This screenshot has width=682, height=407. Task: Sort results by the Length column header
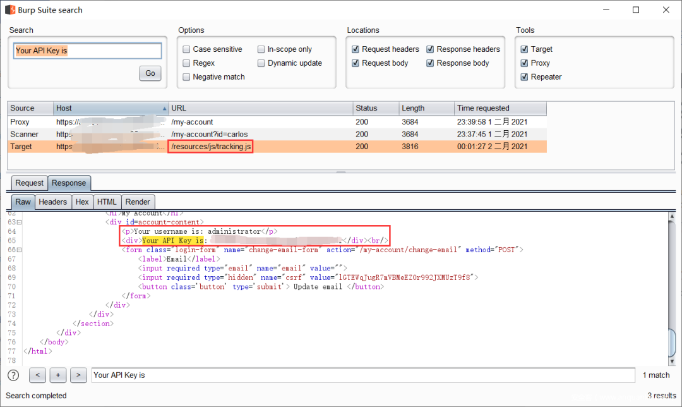point(426,108)
